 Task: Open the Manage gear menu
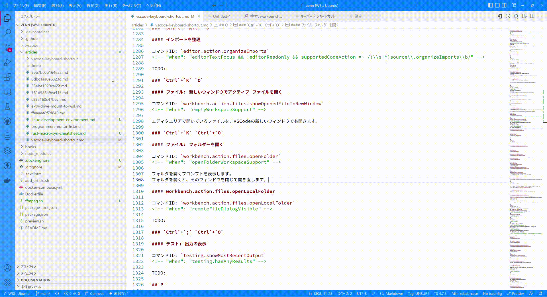tap(7, 282)
